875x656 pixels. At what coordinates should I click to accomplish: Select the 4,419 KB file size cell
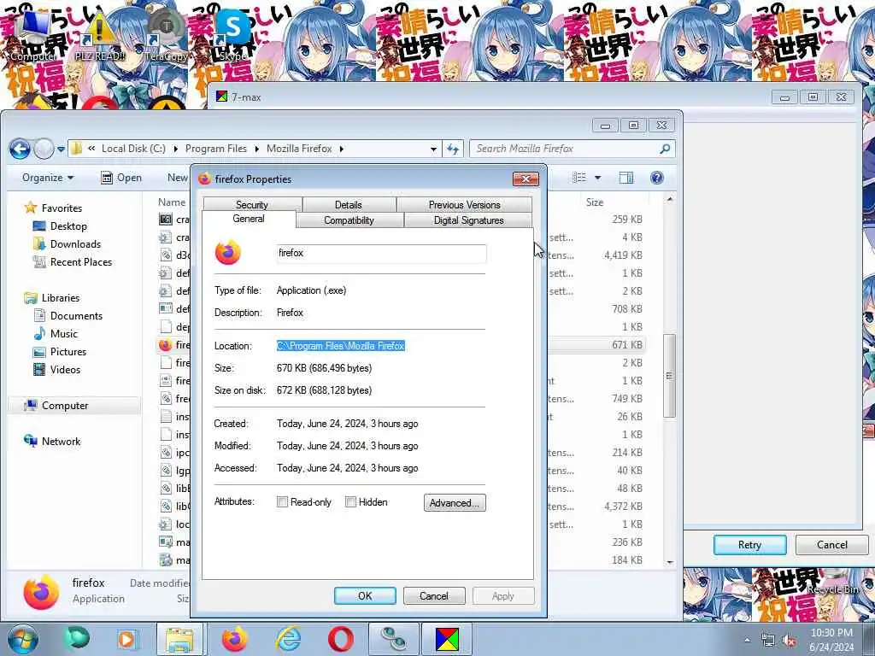click(623, 255)
